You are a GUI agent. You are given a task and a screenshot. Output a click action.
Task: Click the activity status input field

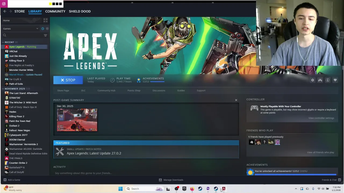point(146,173)
